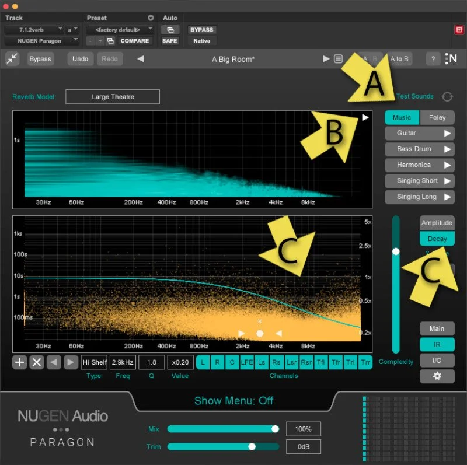Screen dimensions: 467x465
Task: Toggle the Trr channel
Action: pos(365,362)
